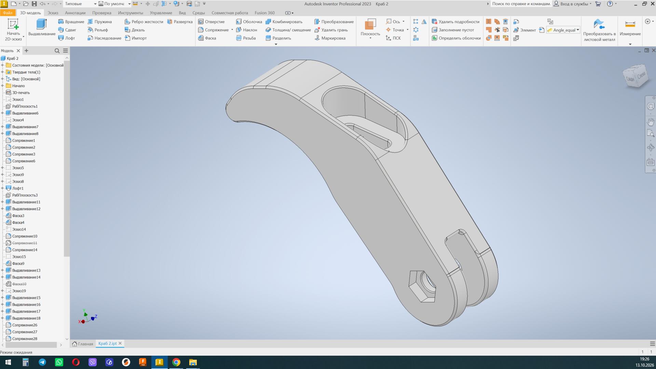Choose the Резьба thread tool
This screenshot has height=369, width=656.
246,38
